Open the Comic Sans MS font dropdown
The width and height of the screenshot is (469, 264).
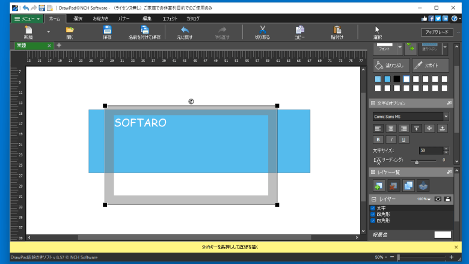point(446,116)
